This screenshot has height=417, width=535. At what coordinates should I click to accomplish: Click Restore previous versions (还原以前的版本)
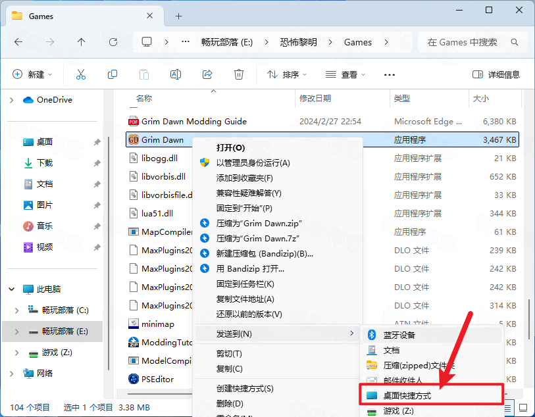(278, 314)
